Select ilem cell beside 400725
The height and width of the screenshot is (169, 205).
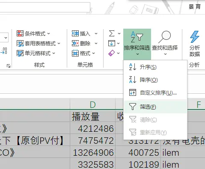point(183,152)
